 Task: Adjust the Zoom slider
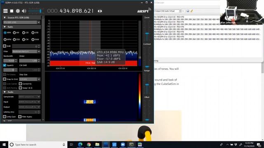(x=147, y=34)
